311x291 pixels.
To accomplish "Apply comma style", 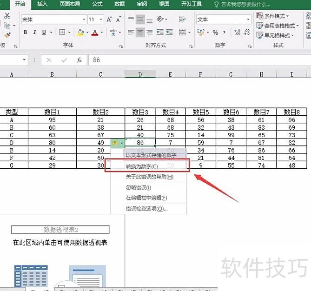I will tap(225, 32).
